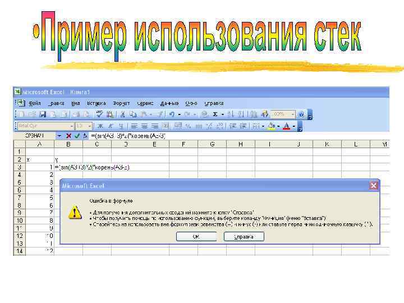The height and width of the screenshot is (303, 404).
Task: Insert a hyperlink with the globe icon
Action: tap(204, 114)
